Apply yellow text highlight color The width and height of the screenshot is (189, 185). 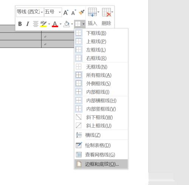[x=43, y=24]
